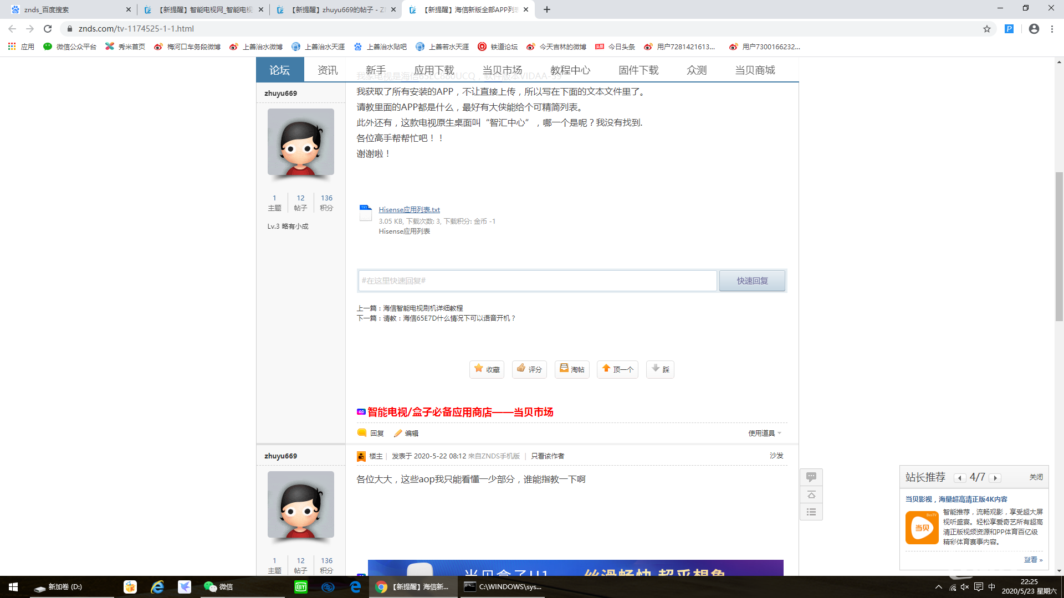Open the first zhuyu669 avatar image
The width and height of the screenshot is (1064, 598).
[x=301, y=142]
